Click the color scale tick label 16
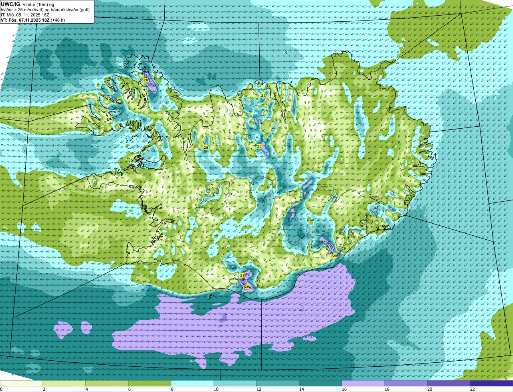This screenshot has height=392, width=513. (x=344, y=389)
